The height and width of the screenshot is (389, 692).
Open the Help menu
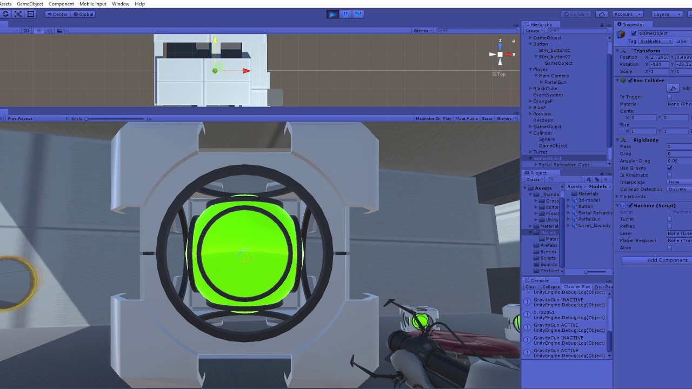tap(139, 4)
